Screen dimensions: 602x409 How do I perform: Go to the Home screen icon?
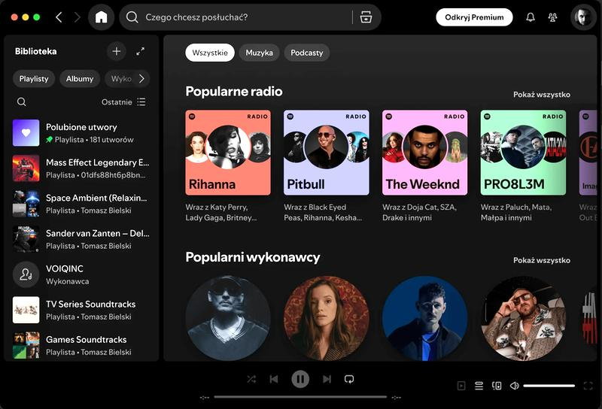coord(102,17)
